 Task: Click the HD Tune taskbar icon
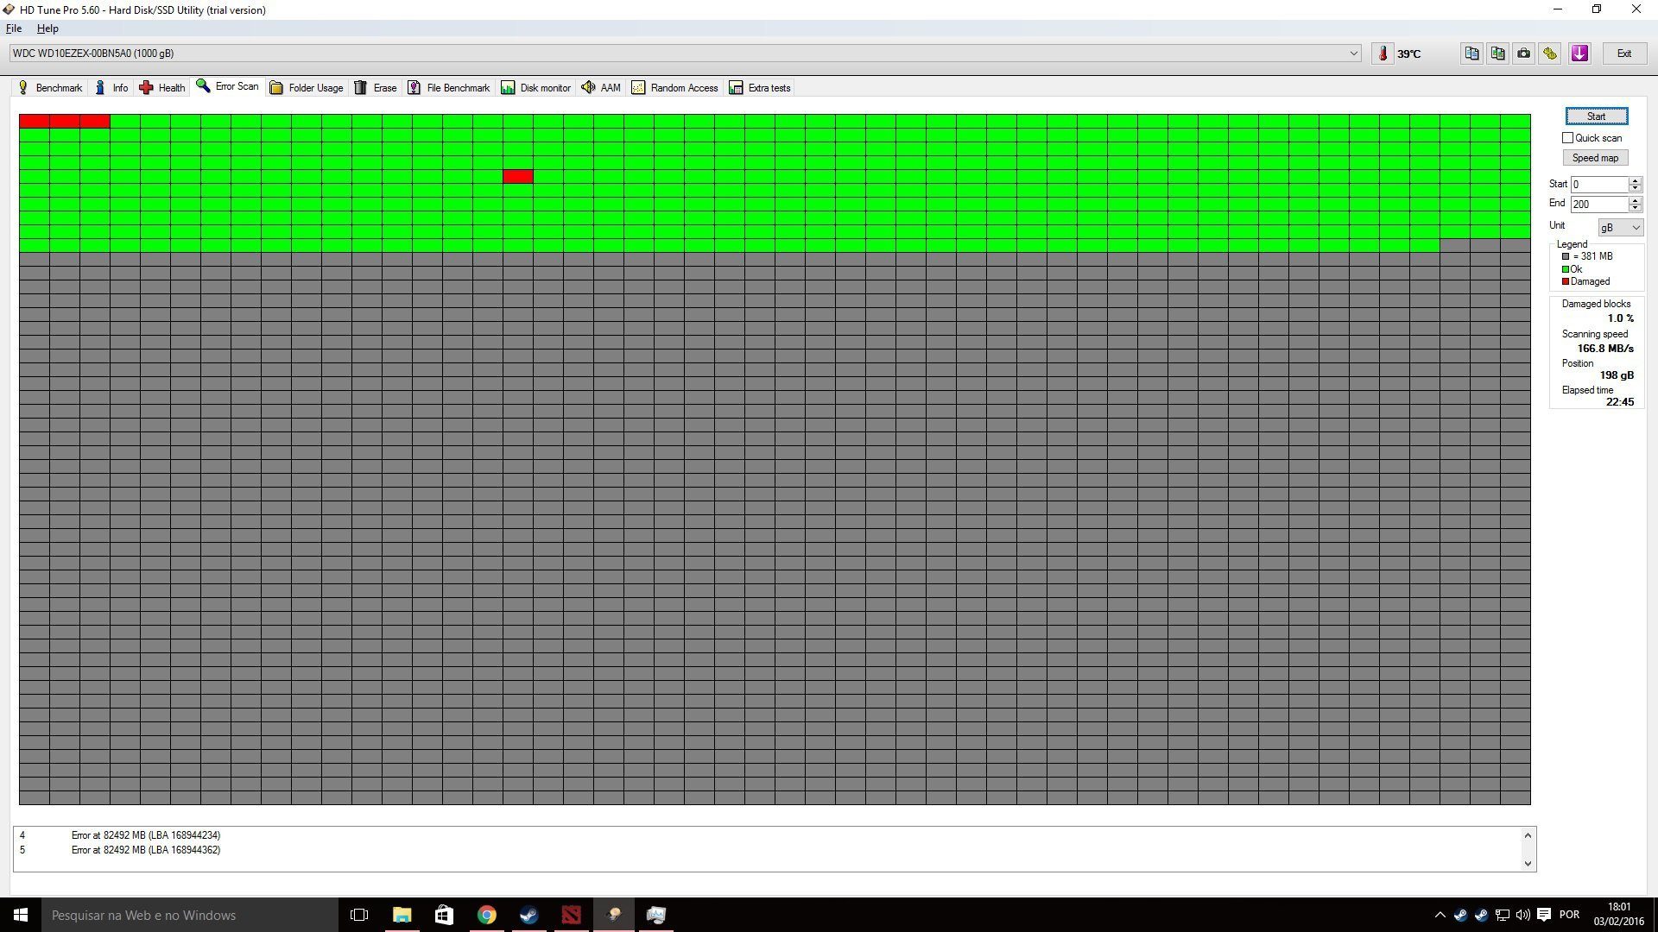(614, 915)
